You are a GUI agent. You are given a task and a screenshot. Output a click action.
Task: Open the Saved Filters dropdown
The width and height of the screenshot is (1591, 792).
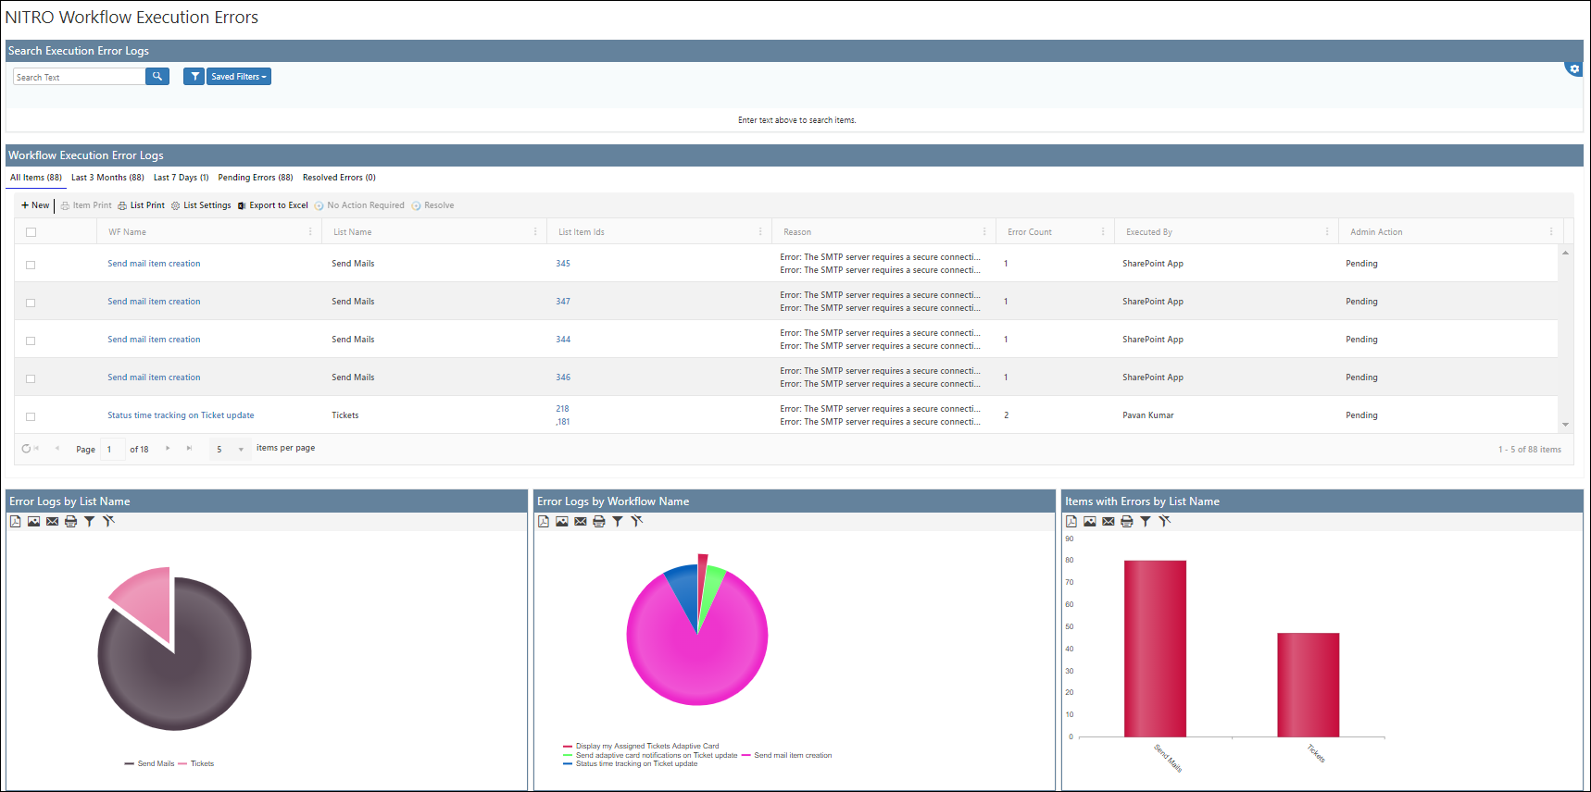tap(239, 77)
